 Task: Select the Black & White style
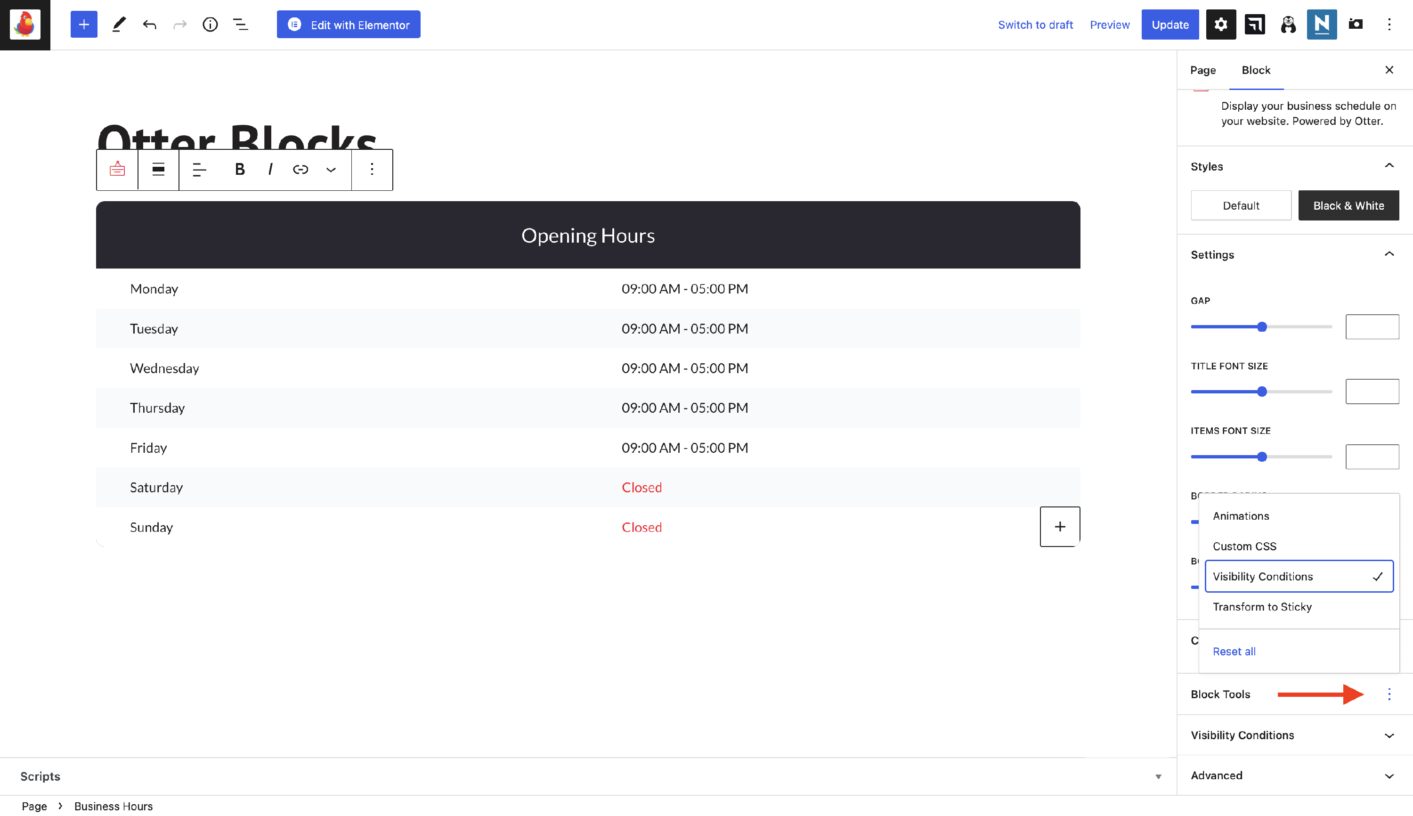1348,206
